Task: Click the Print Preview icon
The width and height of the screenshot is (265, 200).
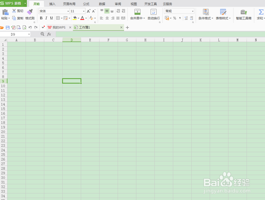Action: coord(24,27)
